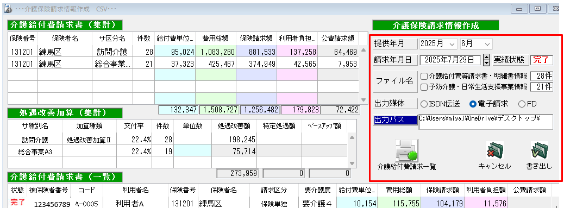
Task: Click the 2025年7月29日 date field
Action: click(450, 60)
